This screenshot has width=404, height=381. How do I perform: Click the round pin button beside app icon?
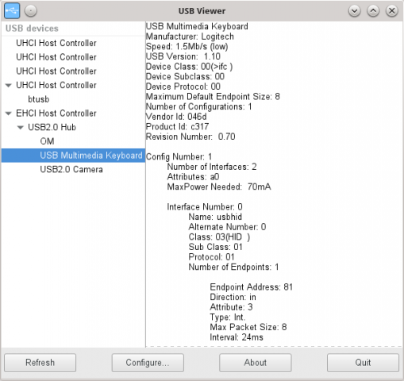pyautogui.click(x=31, y=11)
